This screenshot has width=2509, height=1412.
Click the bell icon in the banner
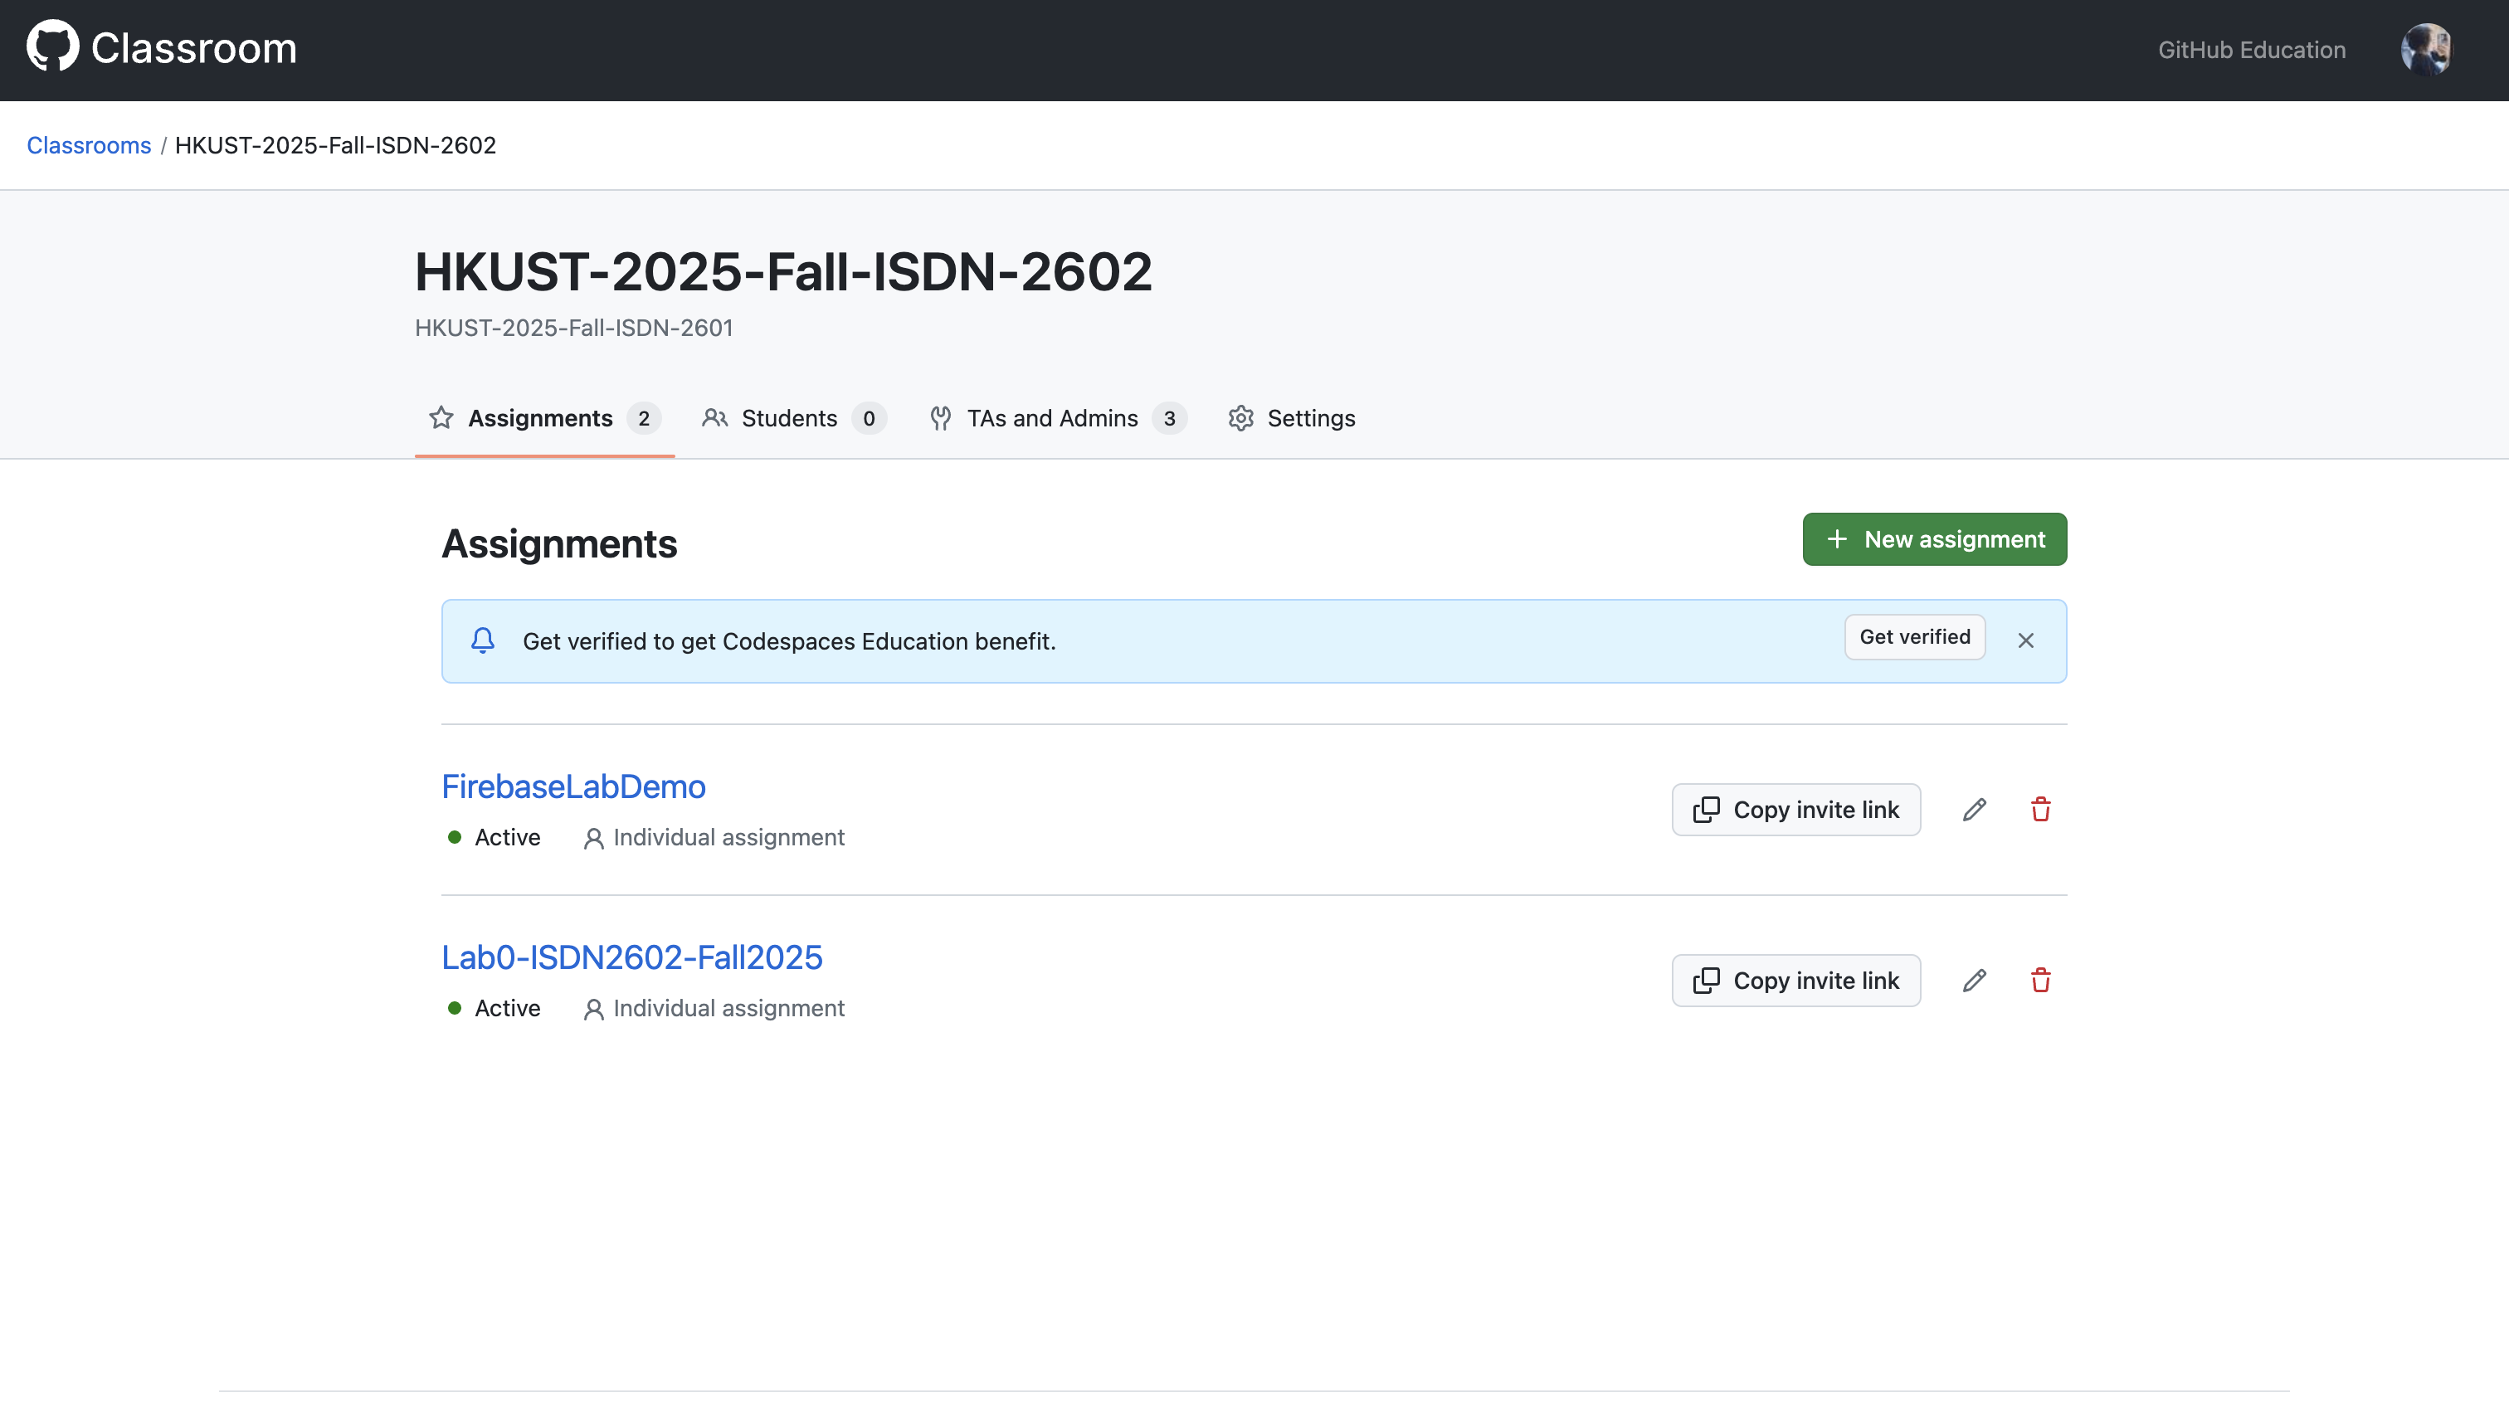point(483,640)
